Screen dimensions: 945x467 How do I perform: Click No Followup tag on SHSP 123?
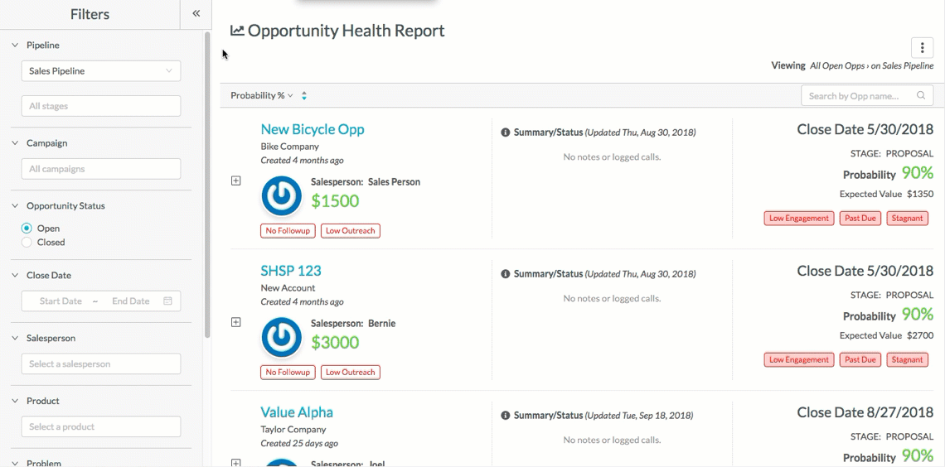(x=288, y=372)
